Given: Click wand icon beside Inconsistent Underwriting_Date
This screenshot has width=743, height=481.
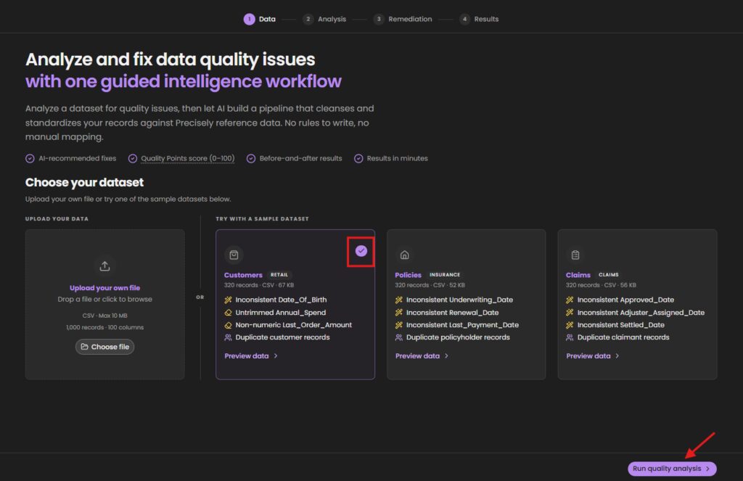Looking at the screenshot, I should (399, 300).
